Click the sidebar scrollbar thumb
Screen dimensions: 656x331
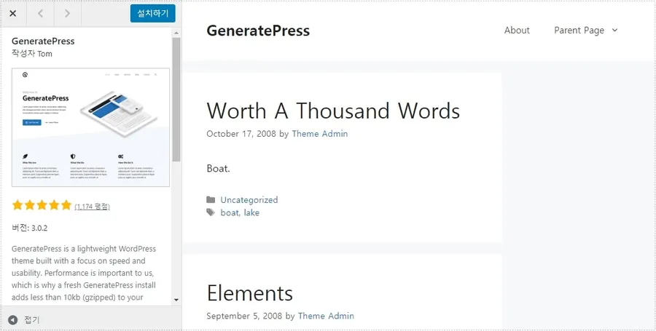point(176,100)
